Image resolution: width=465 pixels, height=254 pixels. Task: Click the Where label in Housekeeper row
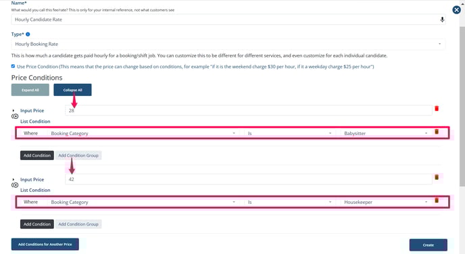click(31, 202)
